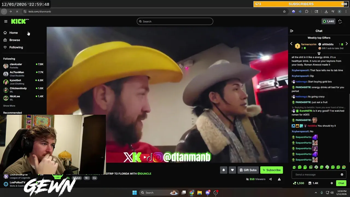Open browser downloads icon

click(326, 11)
